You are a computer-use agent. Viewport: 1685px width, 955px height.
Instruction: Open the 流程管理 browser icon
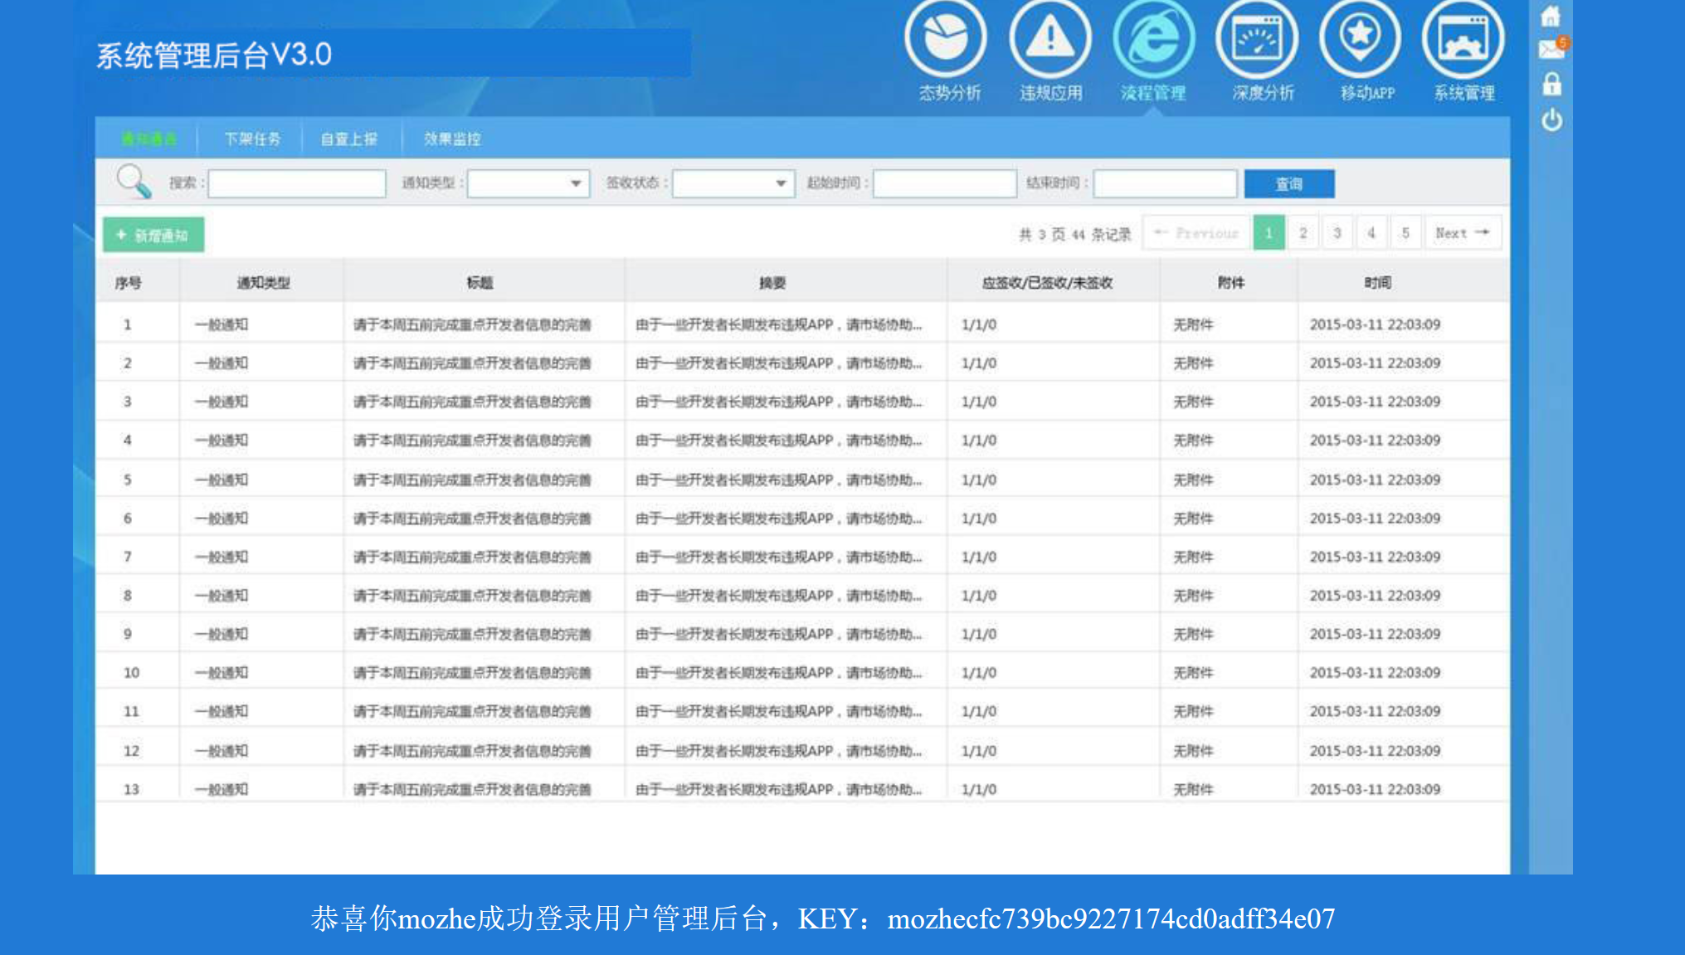click(x=1153, y=38)
